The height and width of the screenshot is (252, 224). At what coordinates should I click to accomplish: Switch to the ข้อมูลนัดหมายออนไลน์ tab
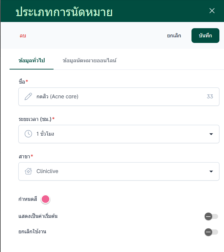tap(90, 61)
